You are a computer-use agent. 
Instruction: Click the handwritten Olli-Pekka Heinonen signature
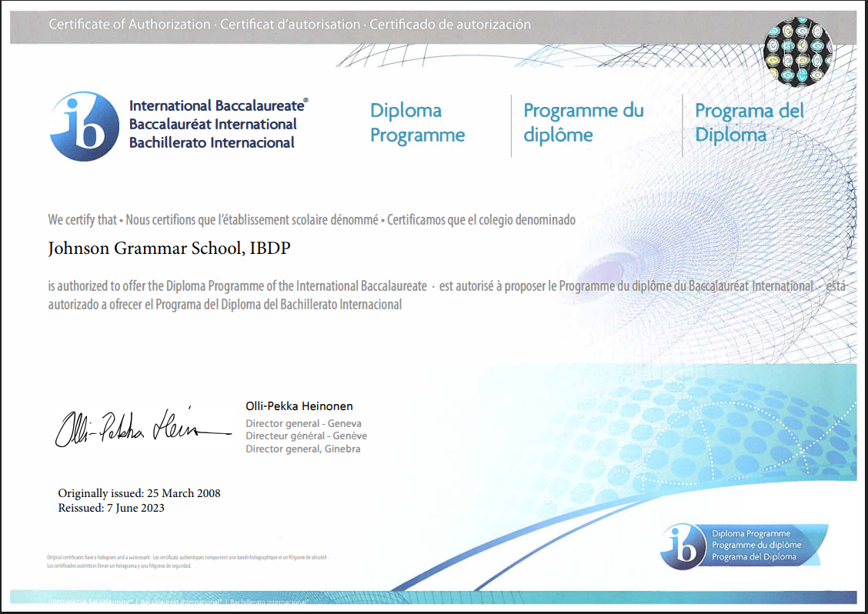[x=143, y=426]
